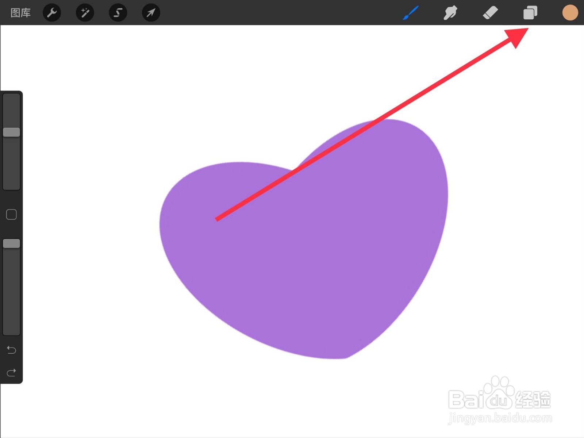Select the Eraser tool
Screen dimensions: 584x438
click(490, 13)
